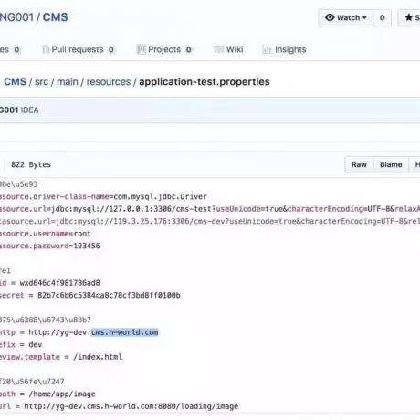Open the main folder breadcrumb
Screen dimensions: 420x420
[68, 82]
